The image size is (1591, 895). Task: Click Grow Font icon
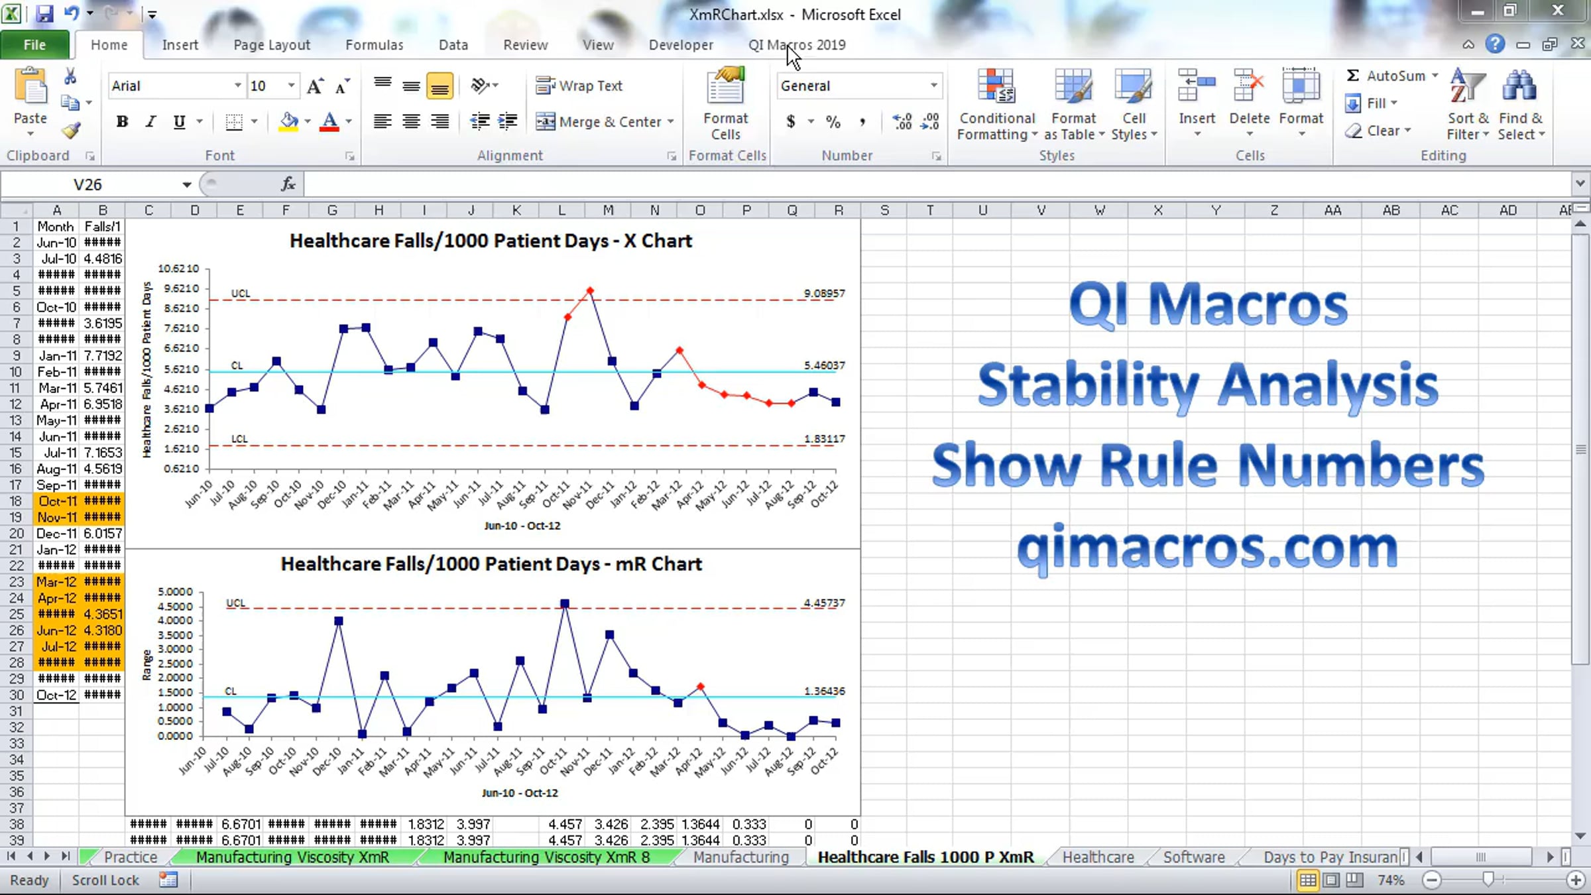315,86
